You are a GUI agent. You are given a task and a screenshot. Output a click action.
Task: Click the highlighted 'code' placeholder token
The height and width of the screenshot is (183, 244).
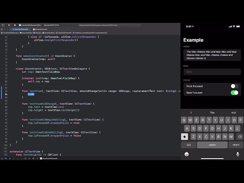coord(31,94)
